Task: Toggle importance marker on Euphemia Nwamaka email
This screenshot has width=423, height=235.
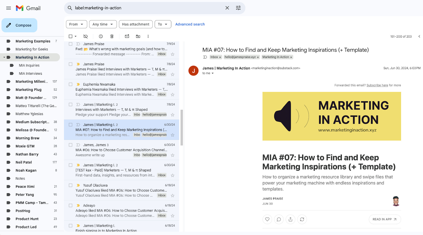Action: 78,84
